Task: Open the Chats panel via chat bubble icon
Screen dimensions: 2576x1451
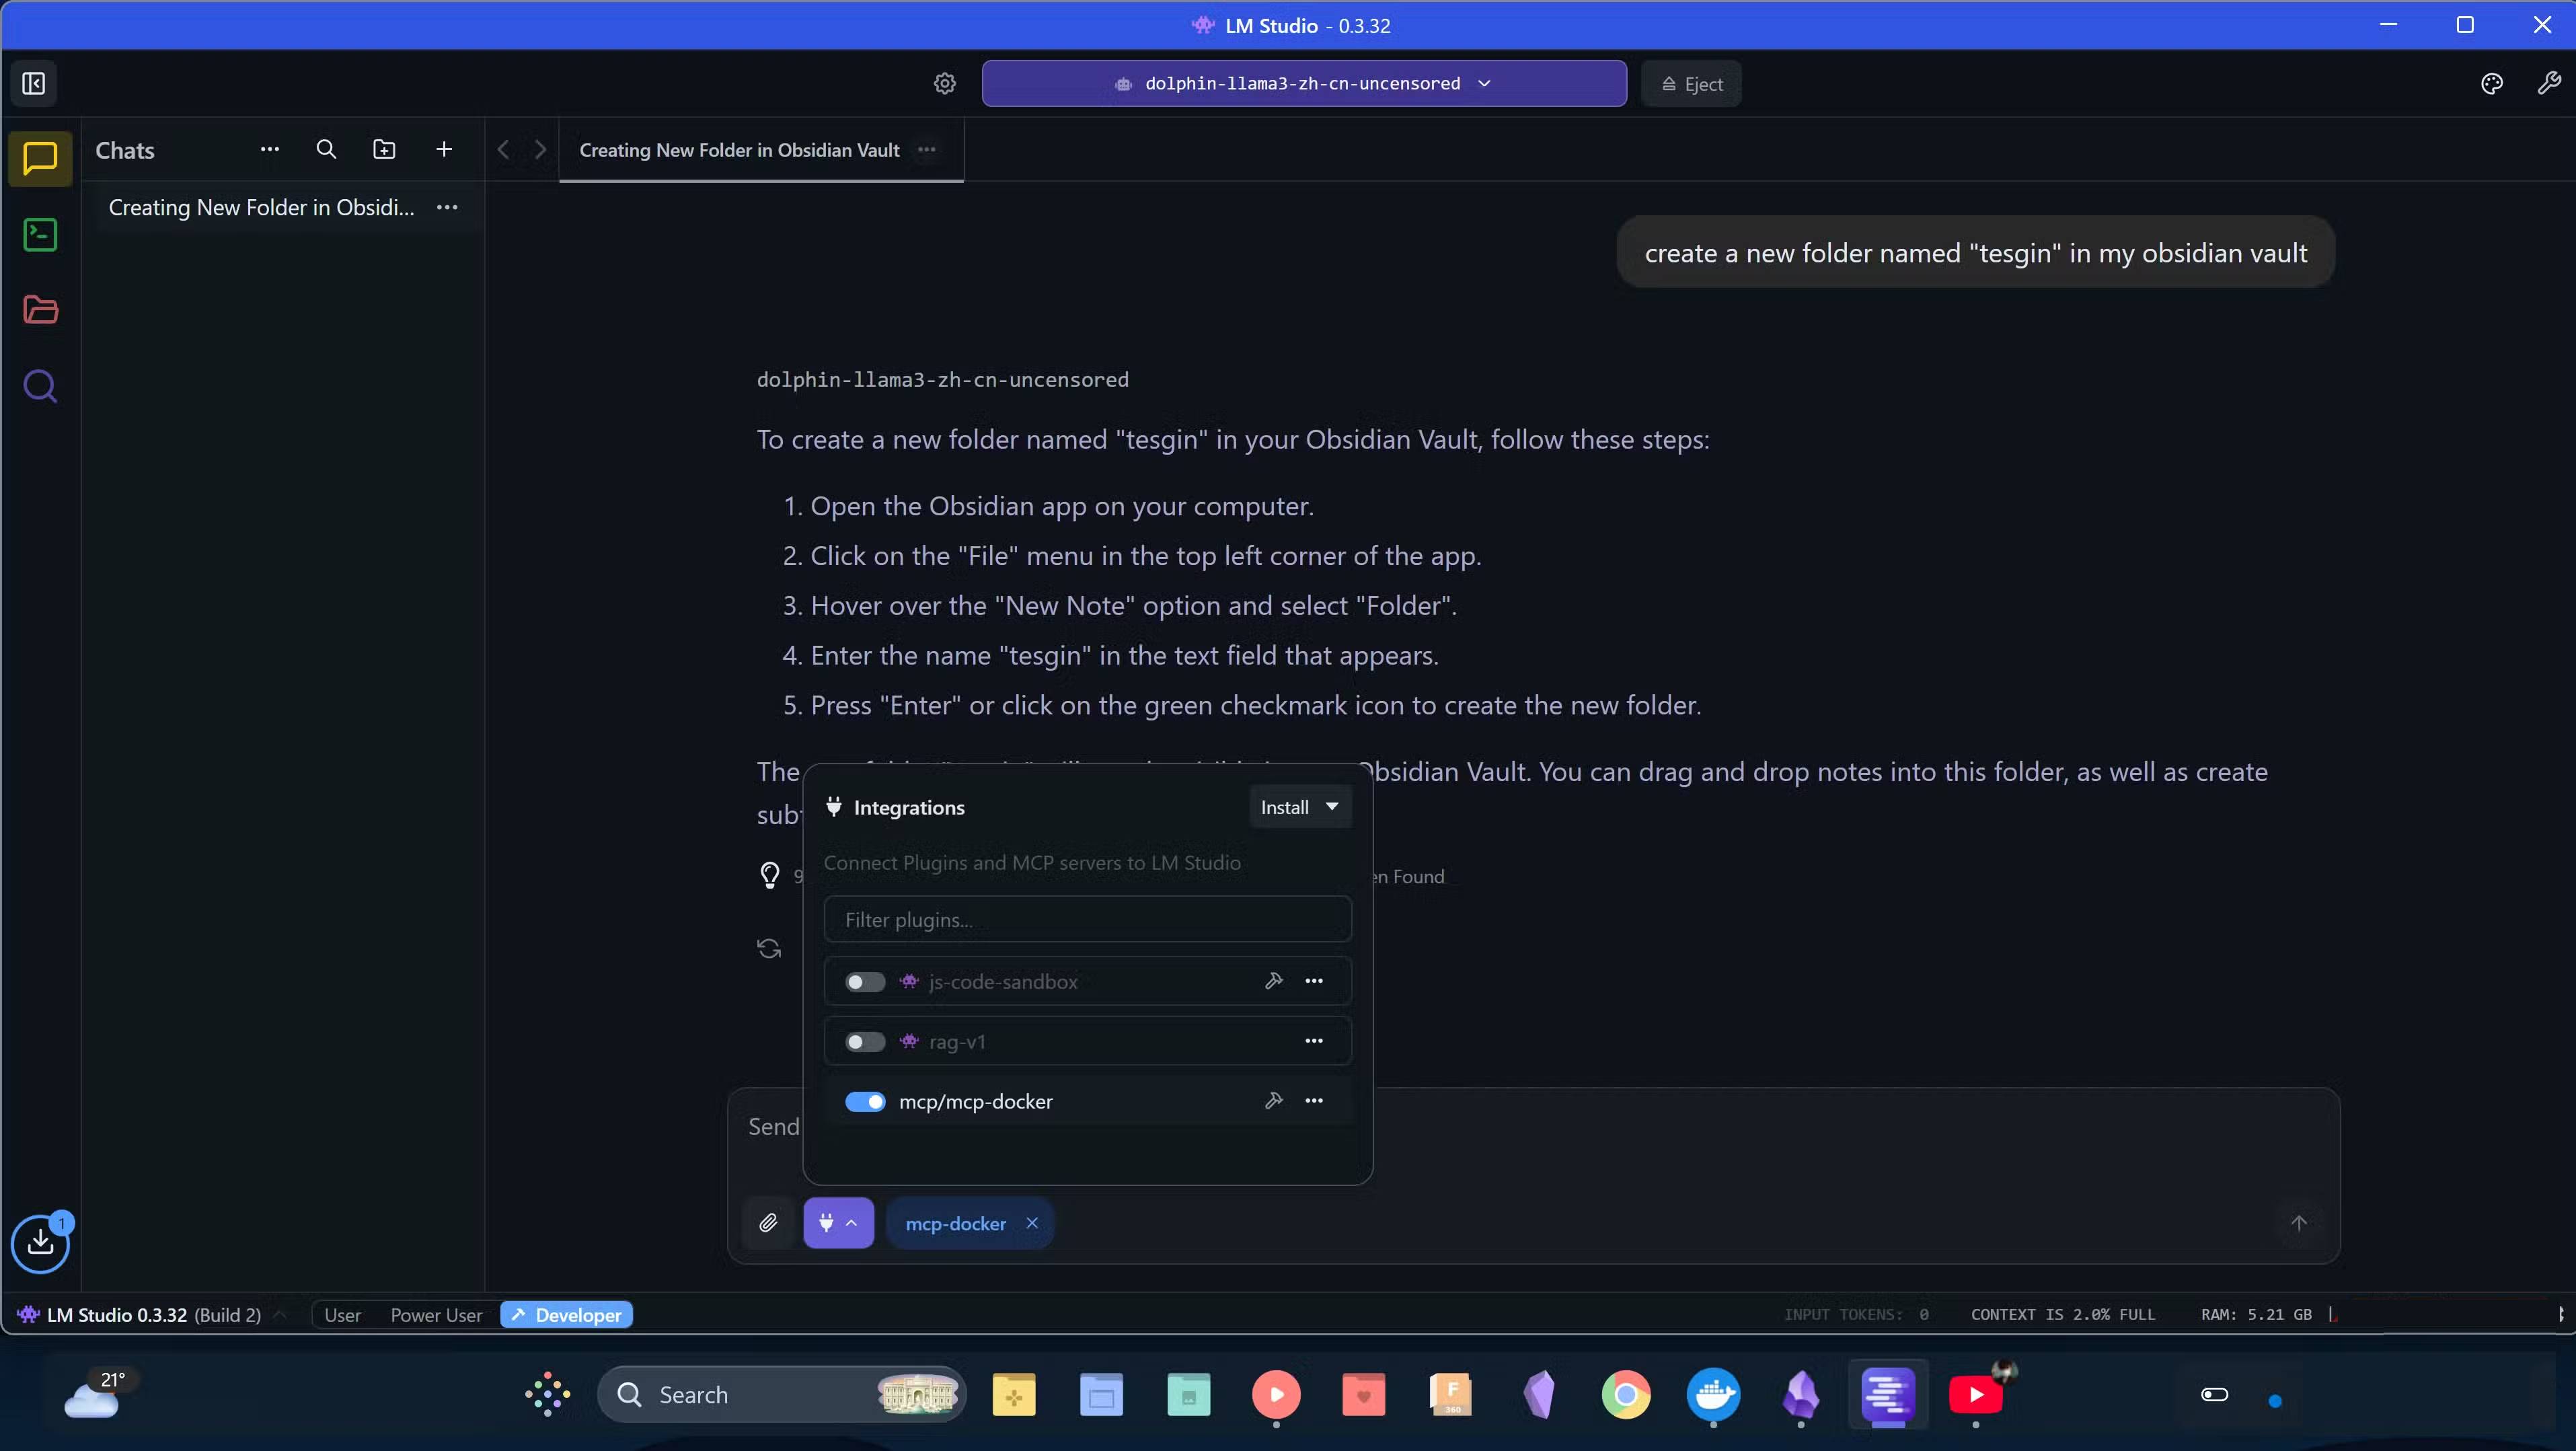Action: 39,158
